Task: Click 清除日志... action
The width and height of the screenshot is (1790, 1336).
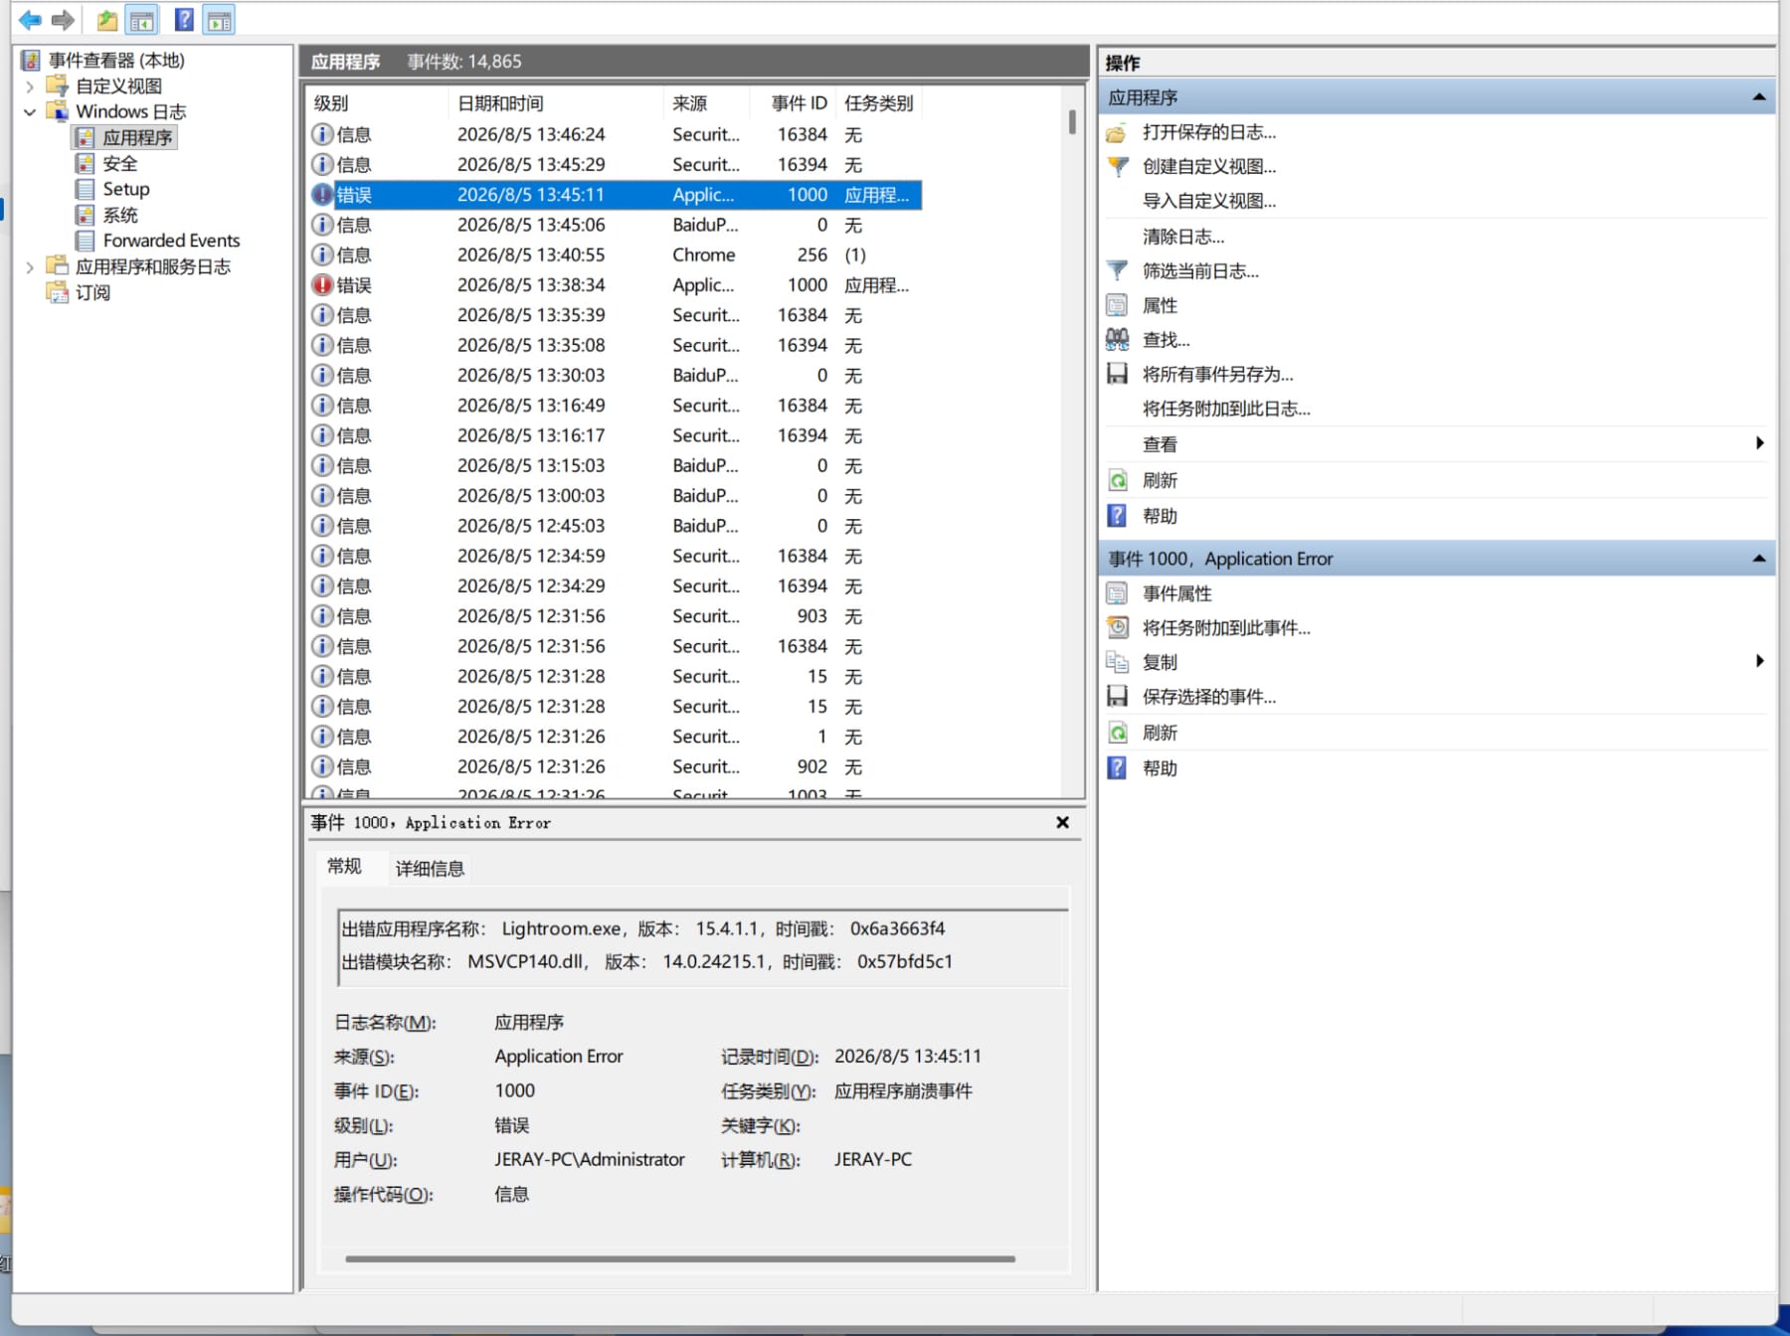Action: (1182, 238)
